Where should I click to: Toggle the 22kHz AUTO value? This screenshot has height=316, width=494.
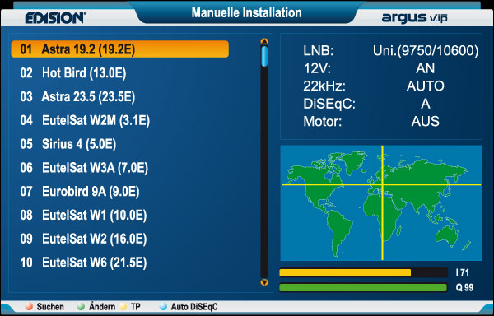(x=425, y=86)
